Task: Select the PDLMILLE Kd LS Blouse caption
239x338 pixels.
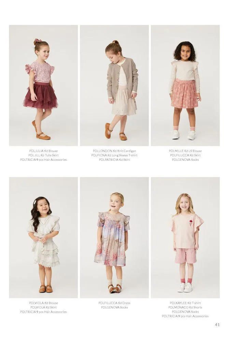Action: (185, 151)
